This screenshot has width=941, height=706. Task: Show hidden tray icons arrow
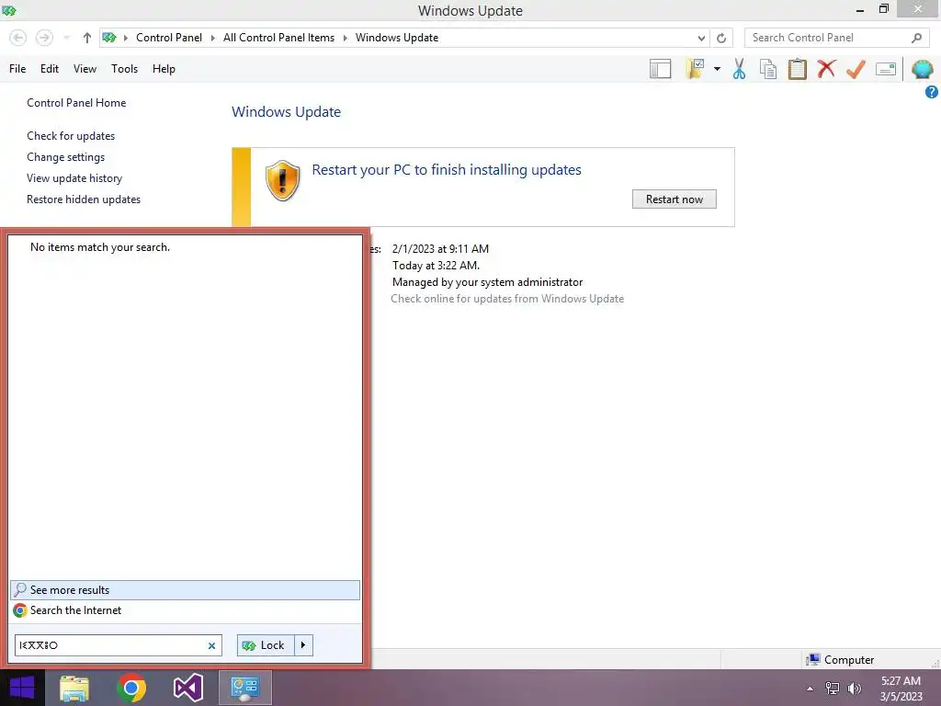coord(811,689)
